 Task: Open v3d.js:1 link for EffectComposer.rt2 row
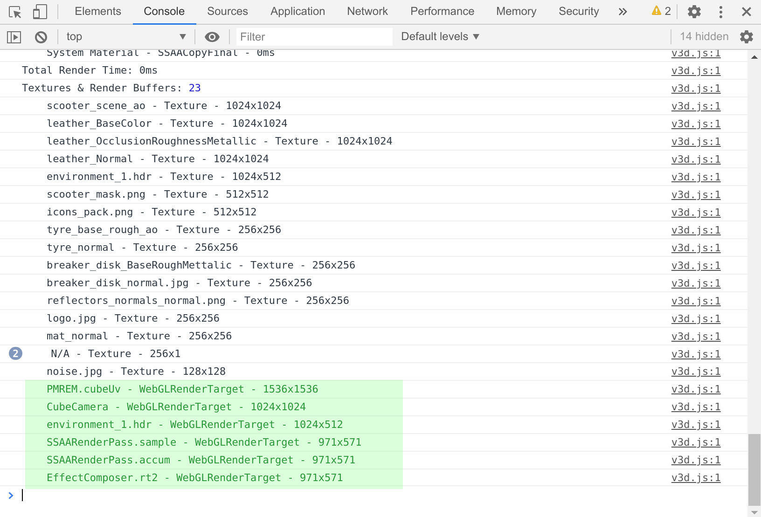pos(696,478)
